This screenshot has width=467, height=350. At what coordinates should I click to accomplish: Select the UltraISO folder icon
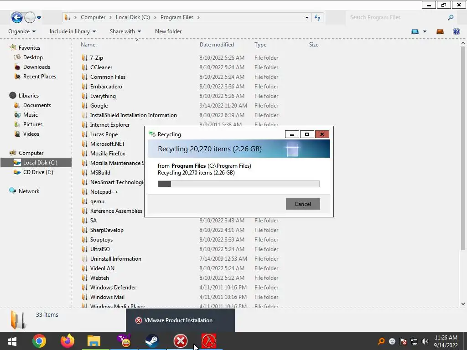[x=84, y=249]
